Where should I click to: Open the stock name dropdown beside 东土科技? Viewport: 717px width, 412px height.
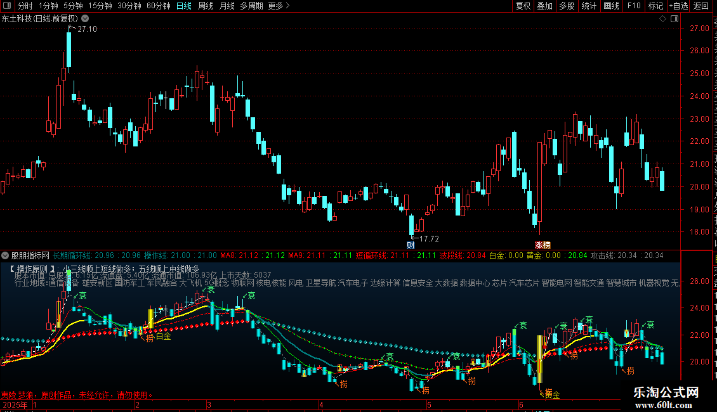click(x=85, y=18)
